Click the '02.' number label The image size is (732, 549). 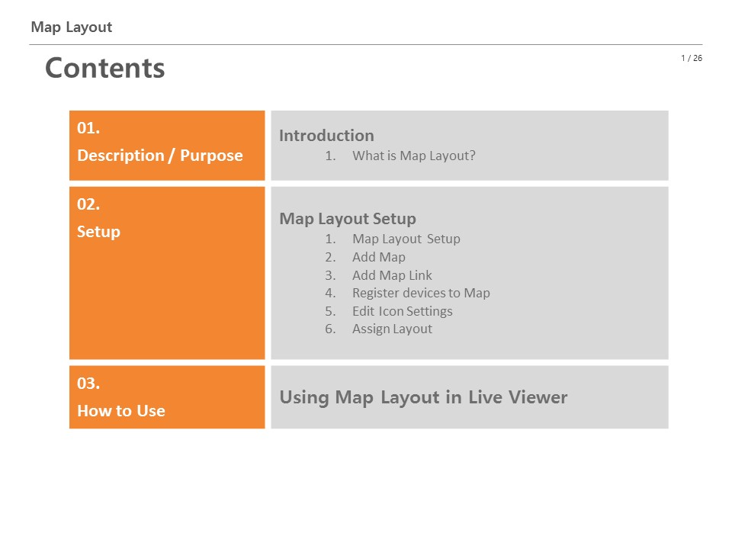pyautogui.click(x=88, y=204)
